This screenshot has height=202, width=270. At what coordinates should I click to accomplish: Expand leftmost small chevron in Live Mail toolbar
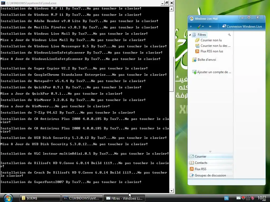[191, 27]
